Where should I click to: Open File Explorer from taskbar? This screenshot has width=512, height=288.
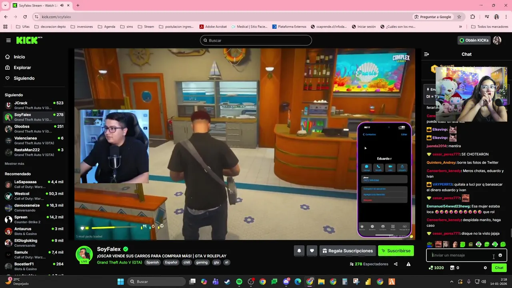pos(321,282)
